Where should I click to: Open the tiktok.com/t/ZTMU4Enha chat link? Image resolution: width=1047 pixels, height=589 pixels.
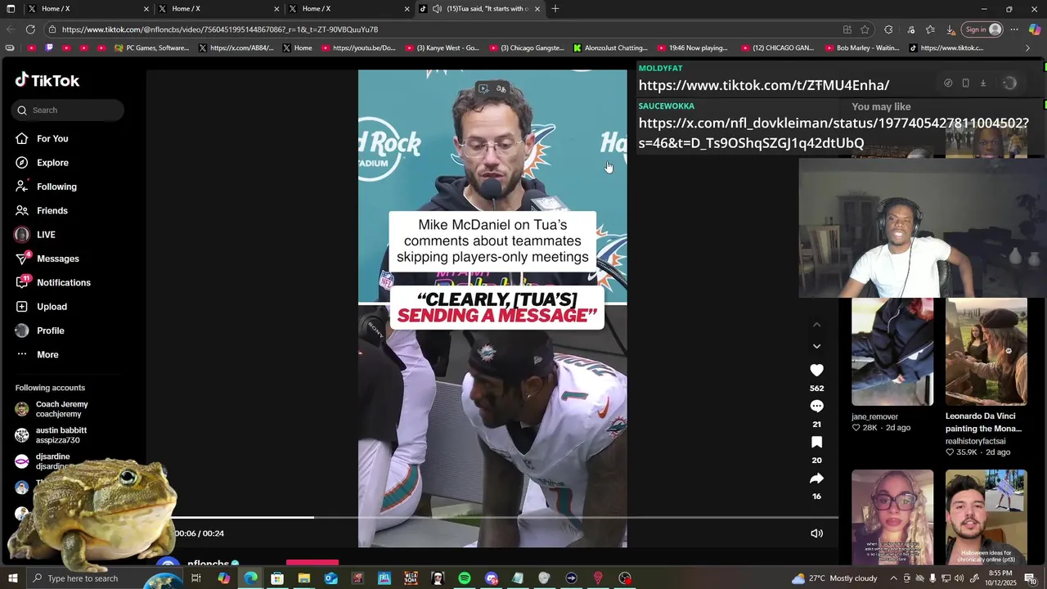click(763, 85)
